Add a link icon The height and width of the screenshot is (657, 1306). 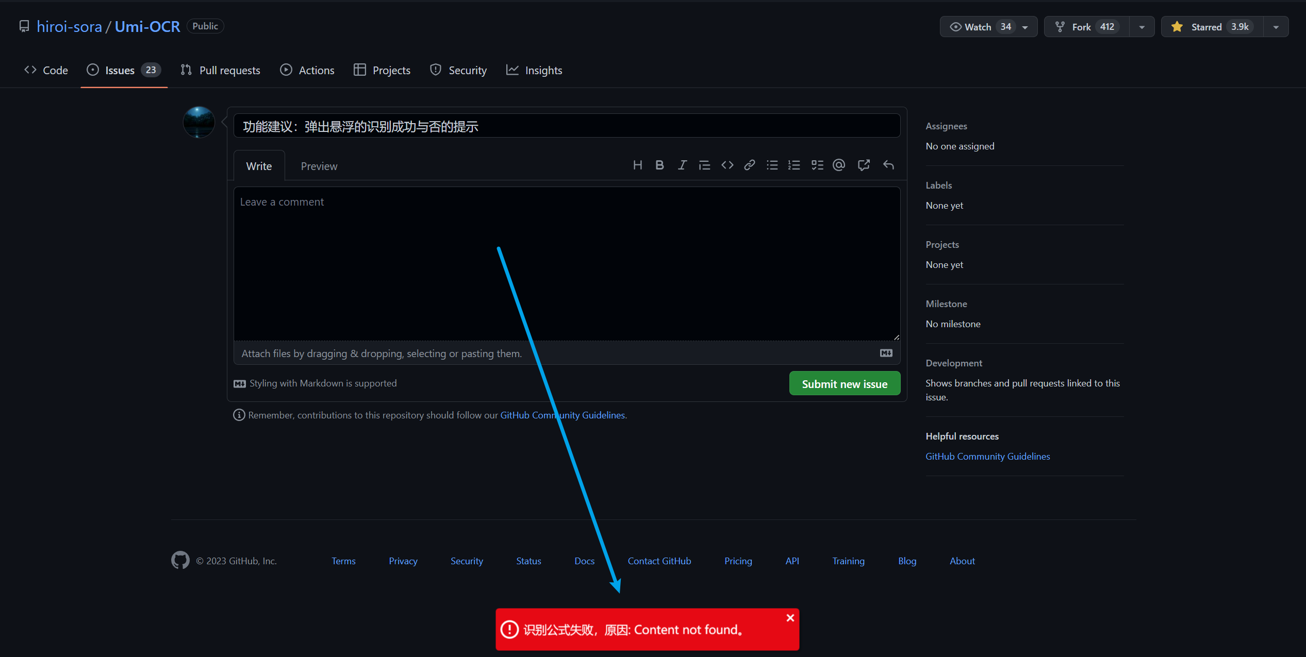(750, 165)
